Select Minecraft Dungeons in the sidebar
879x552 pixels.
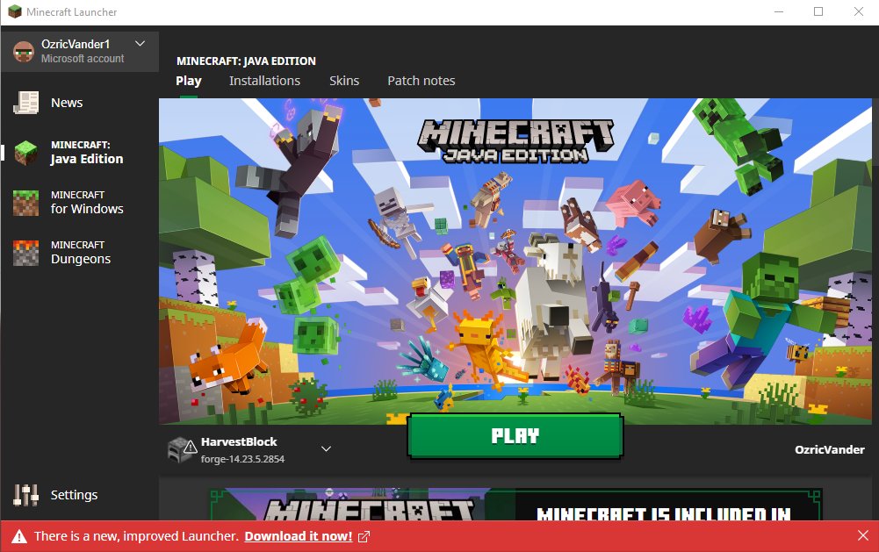[x=80, y=253]
